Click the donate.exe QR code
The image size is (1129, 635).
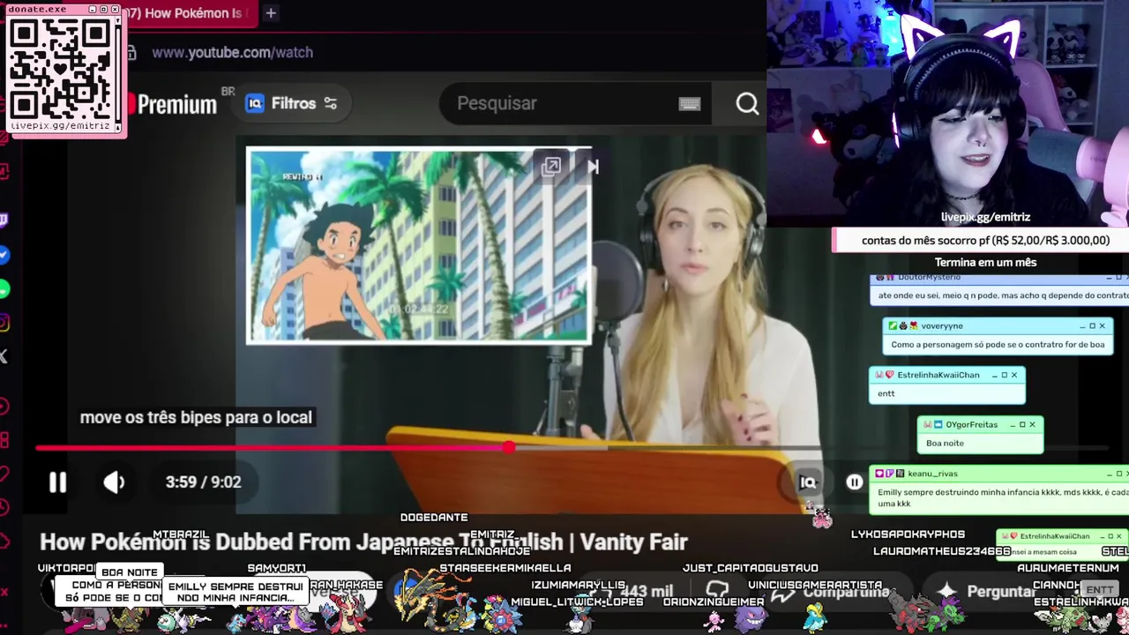pos(61,68)
